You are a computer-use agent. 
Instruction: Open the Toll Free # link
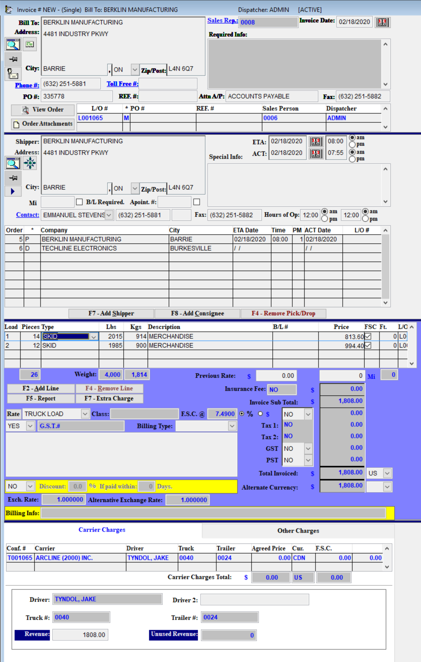click(123, 84)
